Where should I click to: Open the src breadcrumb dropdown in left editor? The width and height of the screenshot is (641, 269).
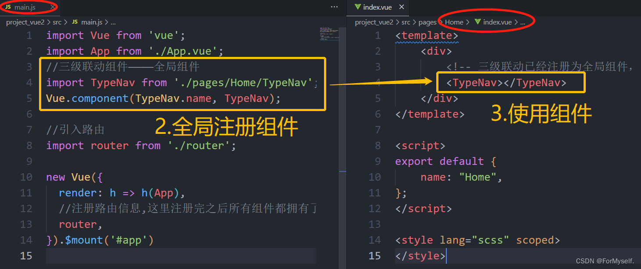[x=58, y=21]
